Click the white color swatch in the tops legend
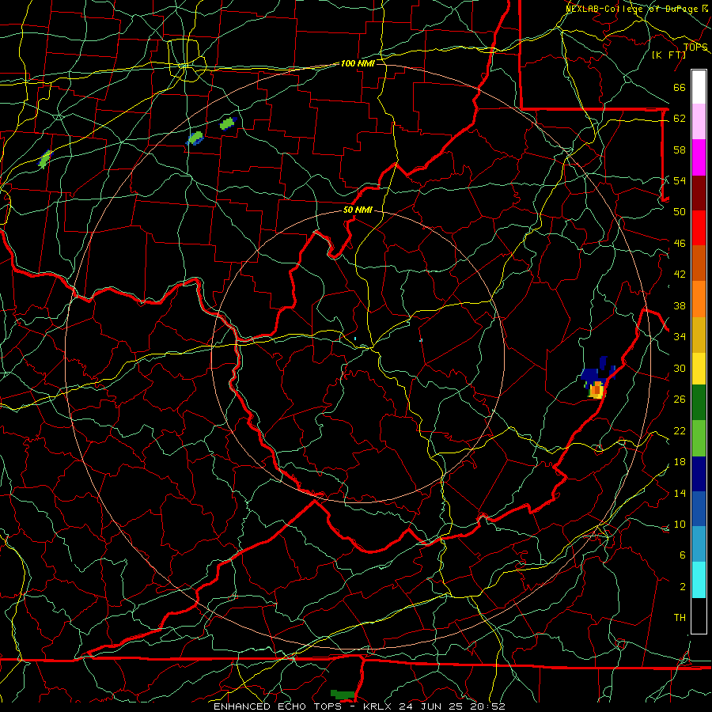The image size is (712, 712). [699, 87]
